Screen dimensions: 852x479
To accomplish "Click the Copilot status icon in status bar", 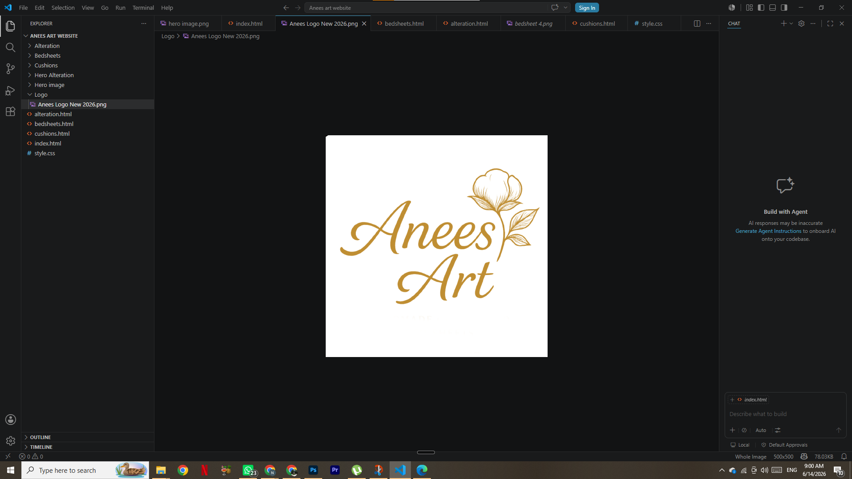I will click(x=804, y=456).
